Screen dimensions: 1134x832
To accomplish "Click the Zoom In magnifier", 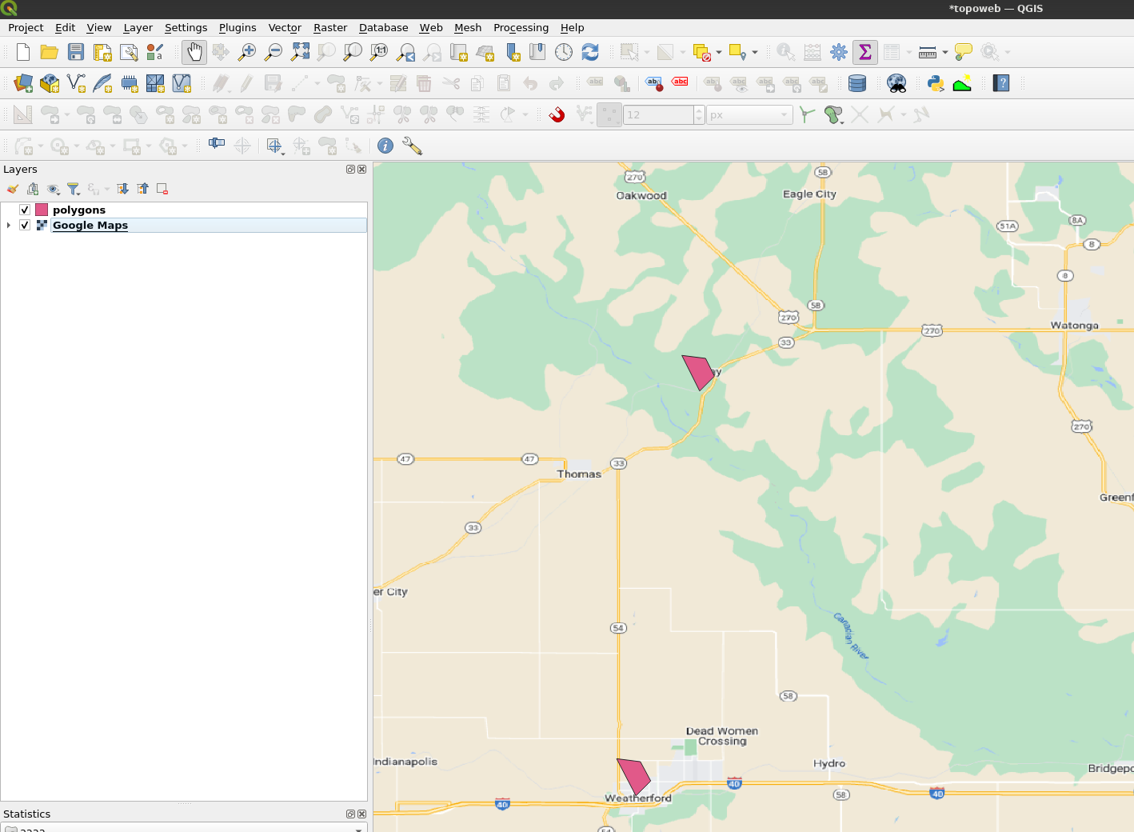I will coord(247,52).
